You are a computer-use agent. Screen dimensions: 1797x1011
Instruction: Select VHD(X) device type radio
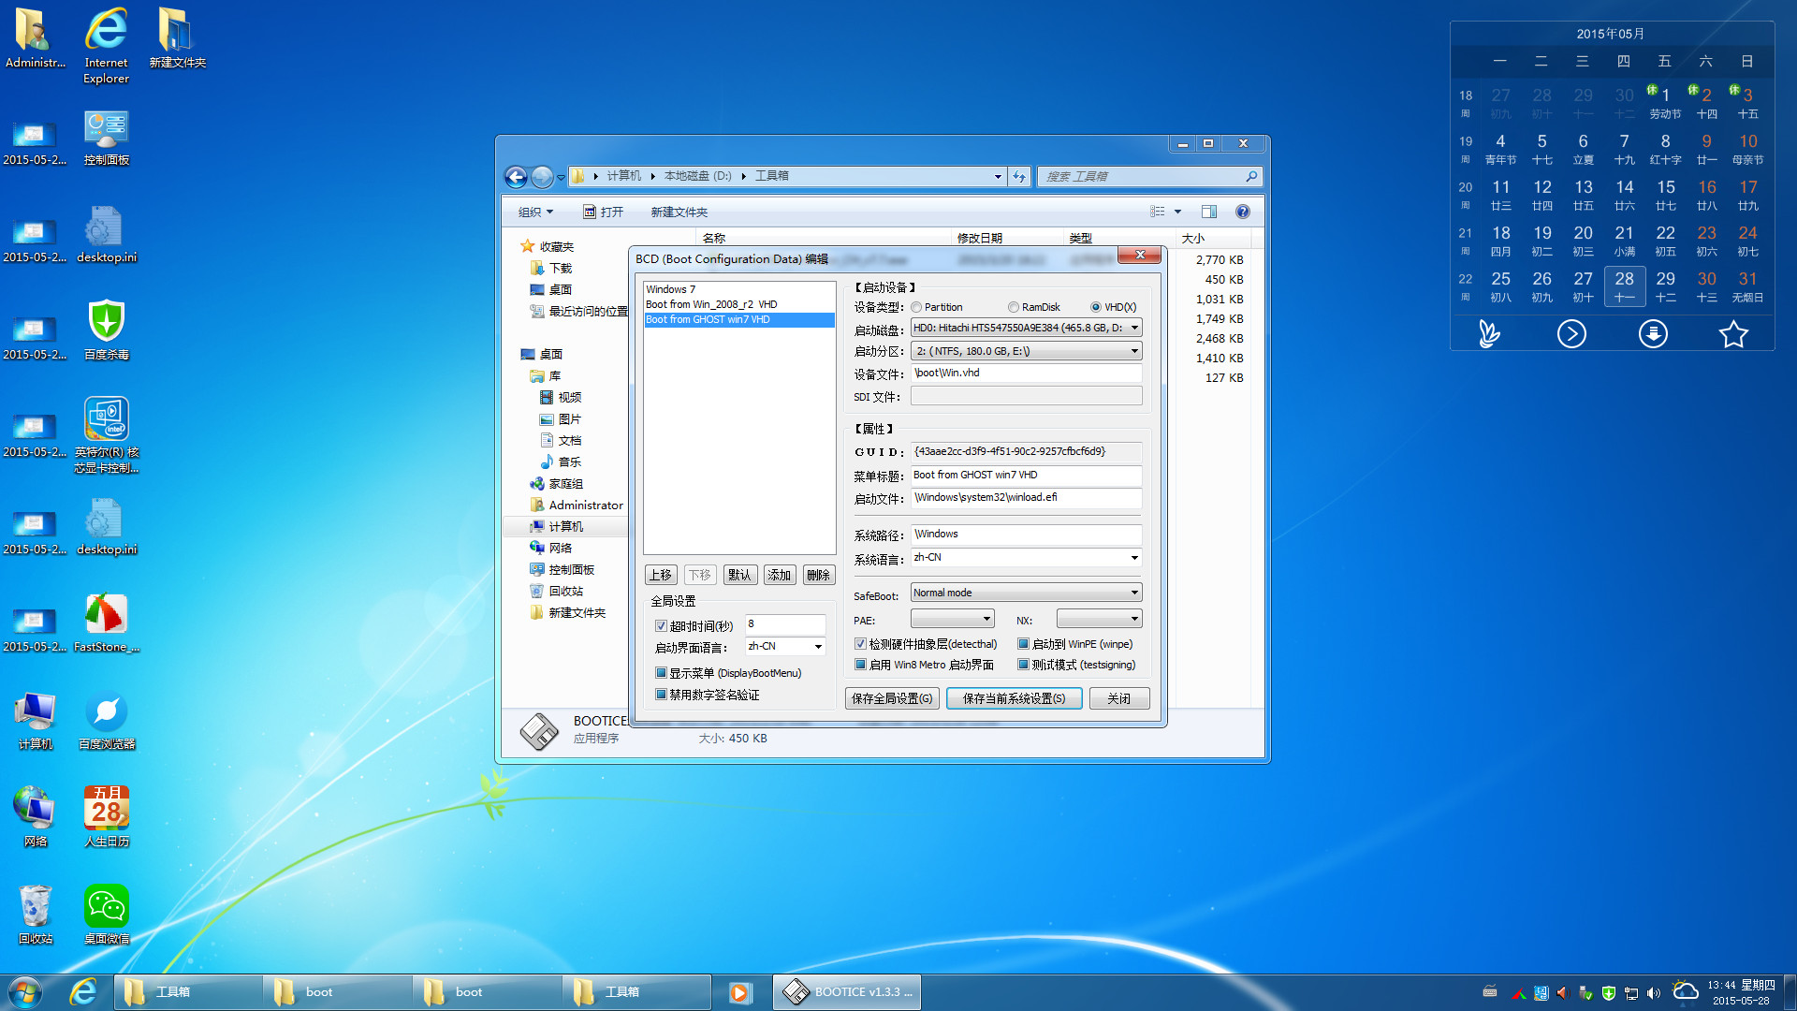tap(1096, 307)
